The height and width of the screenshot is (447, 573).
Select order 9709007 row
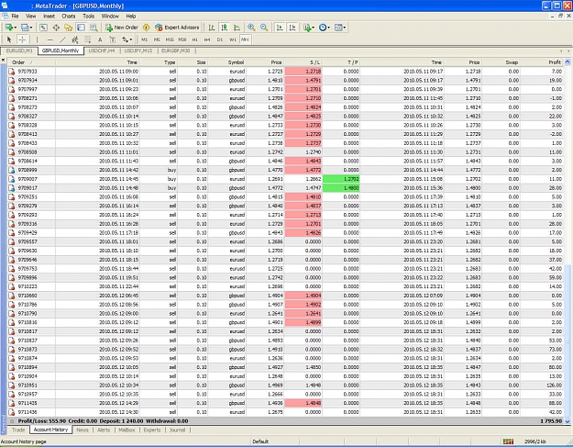click(285, 179)
